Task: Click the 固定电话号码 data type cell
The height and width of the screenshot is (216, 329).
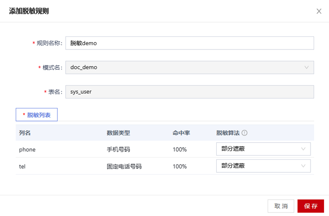Action: [x=124, y=166]
